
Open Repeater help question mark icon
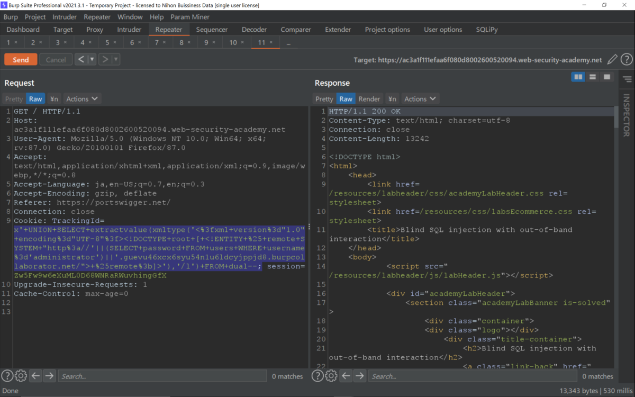pyautogui.click(x=626, y=60)
